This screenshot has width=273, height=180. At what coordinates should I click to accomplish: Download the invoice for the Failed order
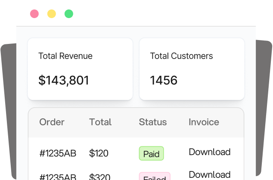click(x=209, y=174)
